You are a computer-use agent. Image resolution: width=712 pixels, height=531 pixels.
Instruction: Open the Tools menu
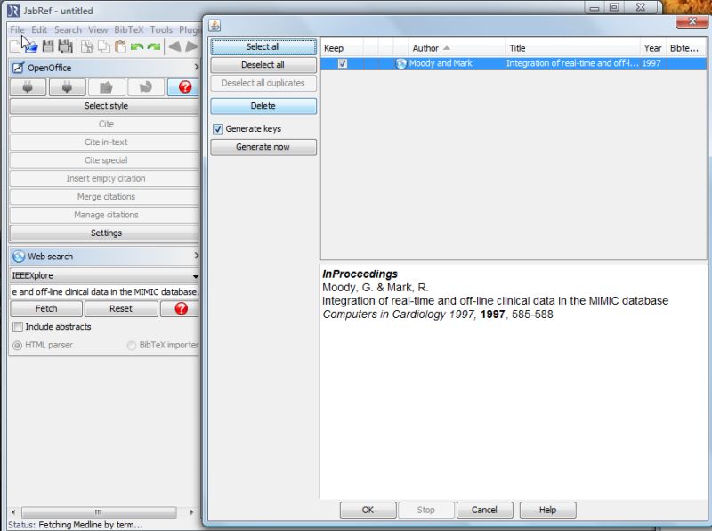pos(161,30)
